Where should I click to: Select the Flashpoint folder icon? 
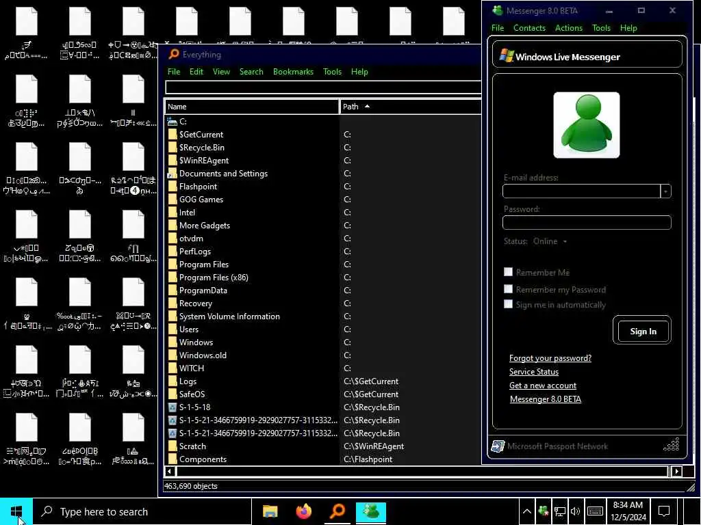[172, 187]
